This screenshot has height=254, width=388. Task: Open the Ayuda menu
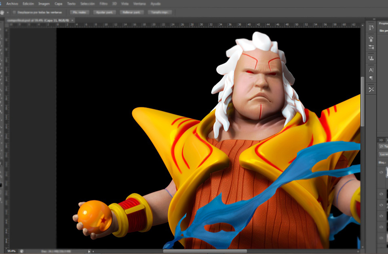(x=155, y=4)
